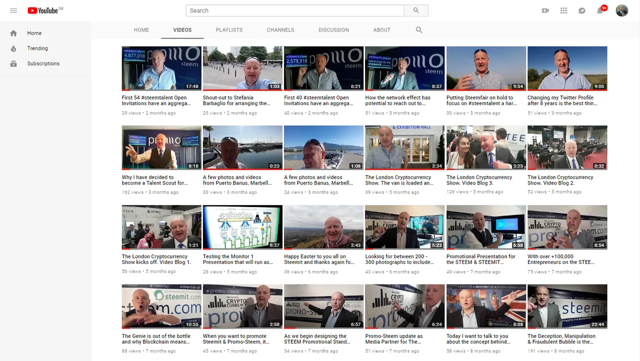Screen dimensions: 640x361
Task: Select the VIDEOS tab
Action: [x=182, y=30]
